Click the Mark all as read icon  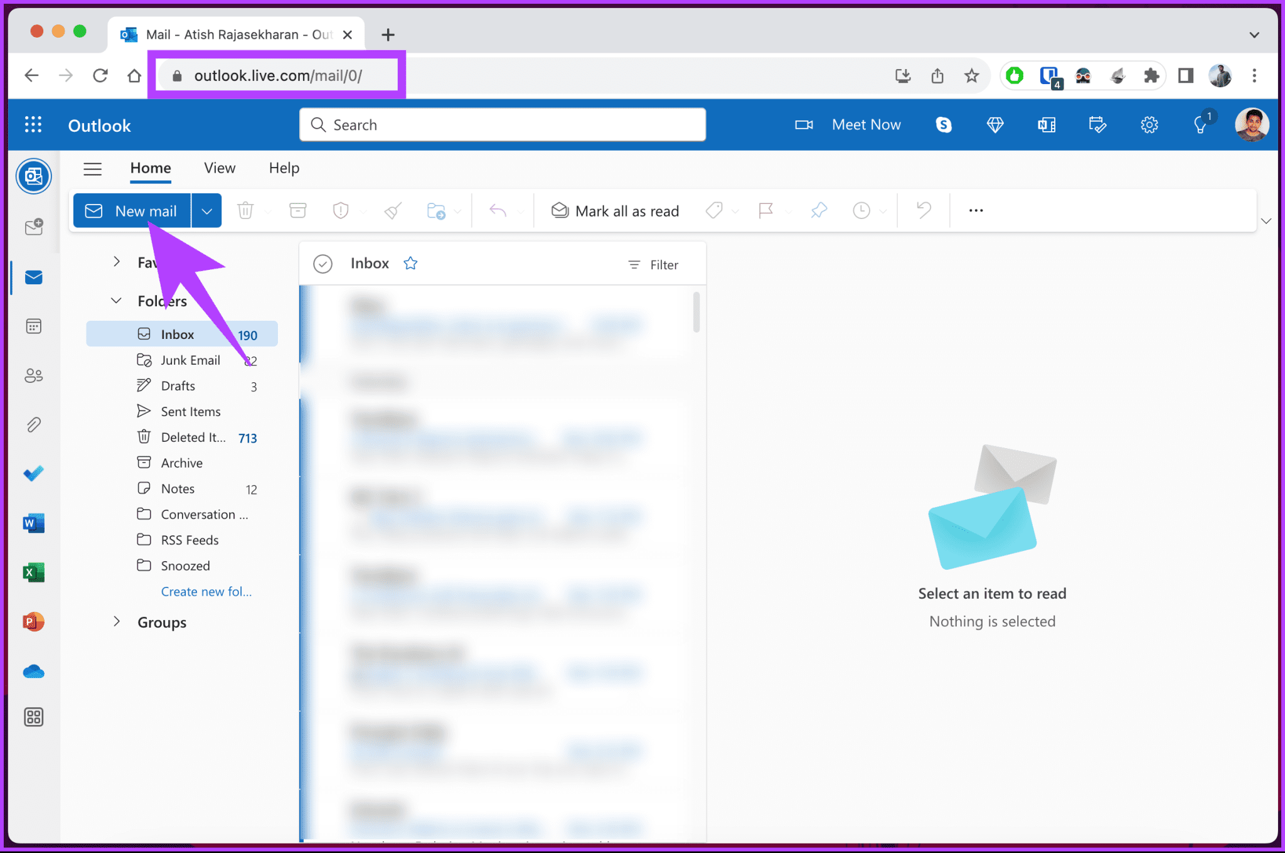click(614, 210)
